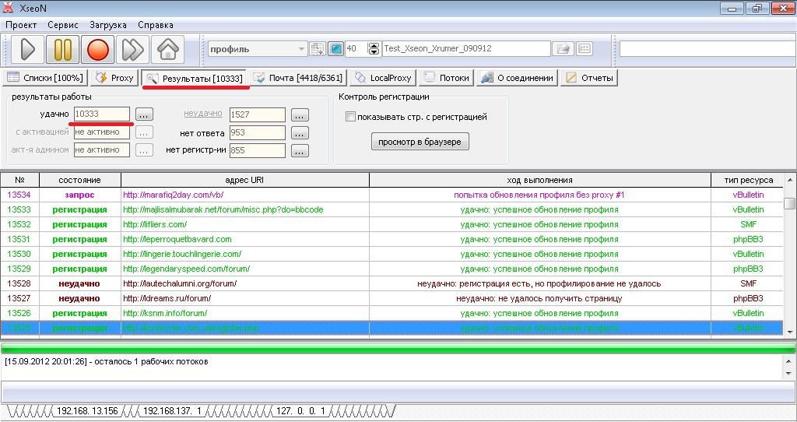Click the fast-forward double arrow button
Screen dimensions: 797x422
click(x=132, y=49)
